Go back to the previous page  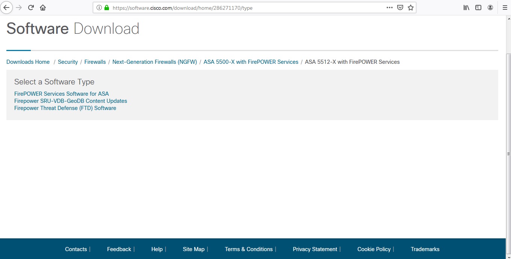coord(6,7)
